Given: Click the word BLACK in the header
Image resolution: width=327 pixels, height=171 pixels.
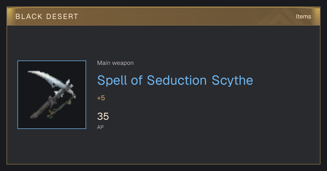Looking at the screenshot, I should pos(29,17).
